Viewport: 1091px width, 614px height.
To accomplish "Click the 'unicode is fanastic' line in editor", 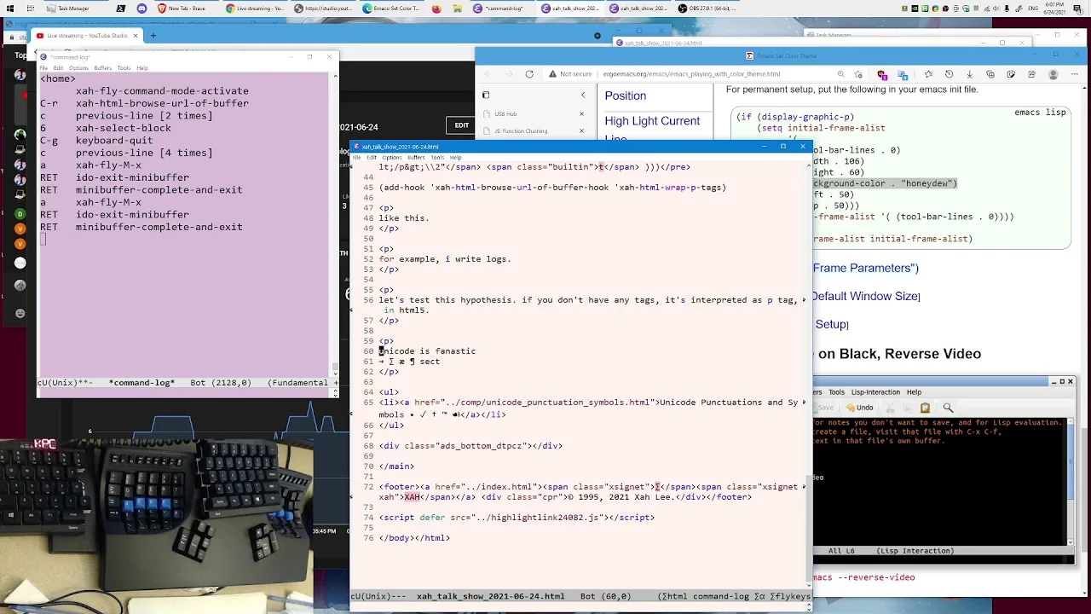I will click(427, 351).
